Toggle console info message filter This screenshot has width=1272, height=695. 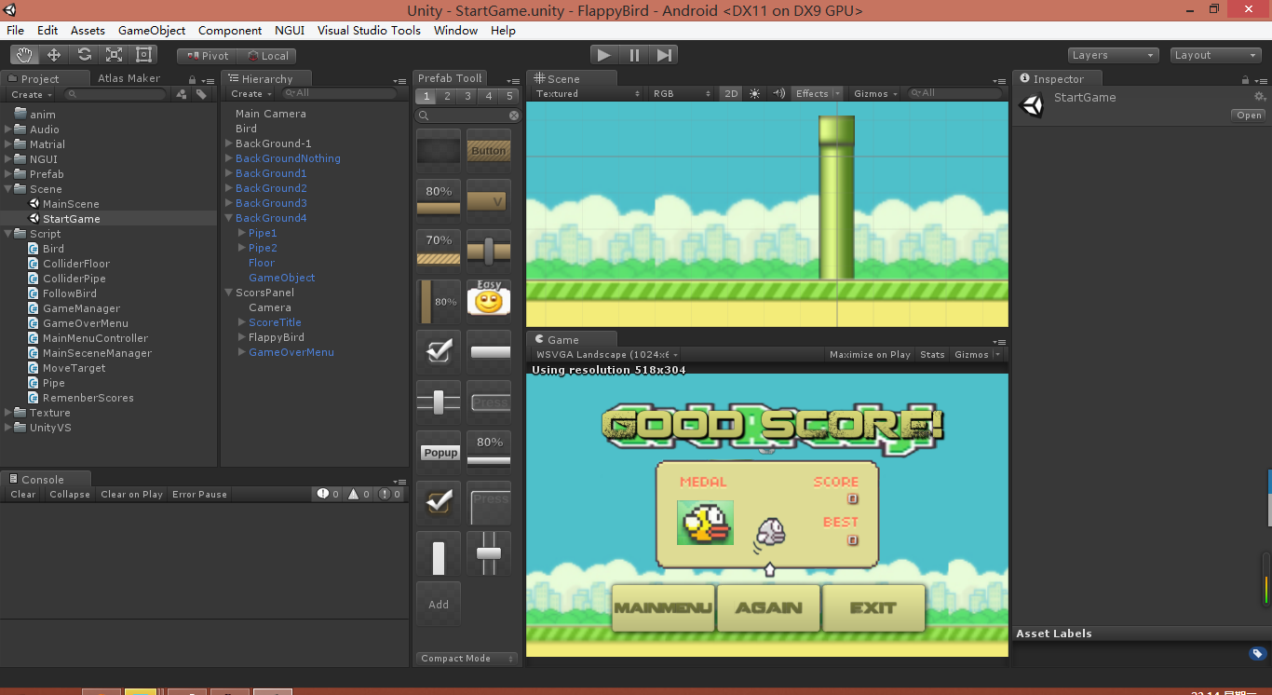tap(328, 494)
